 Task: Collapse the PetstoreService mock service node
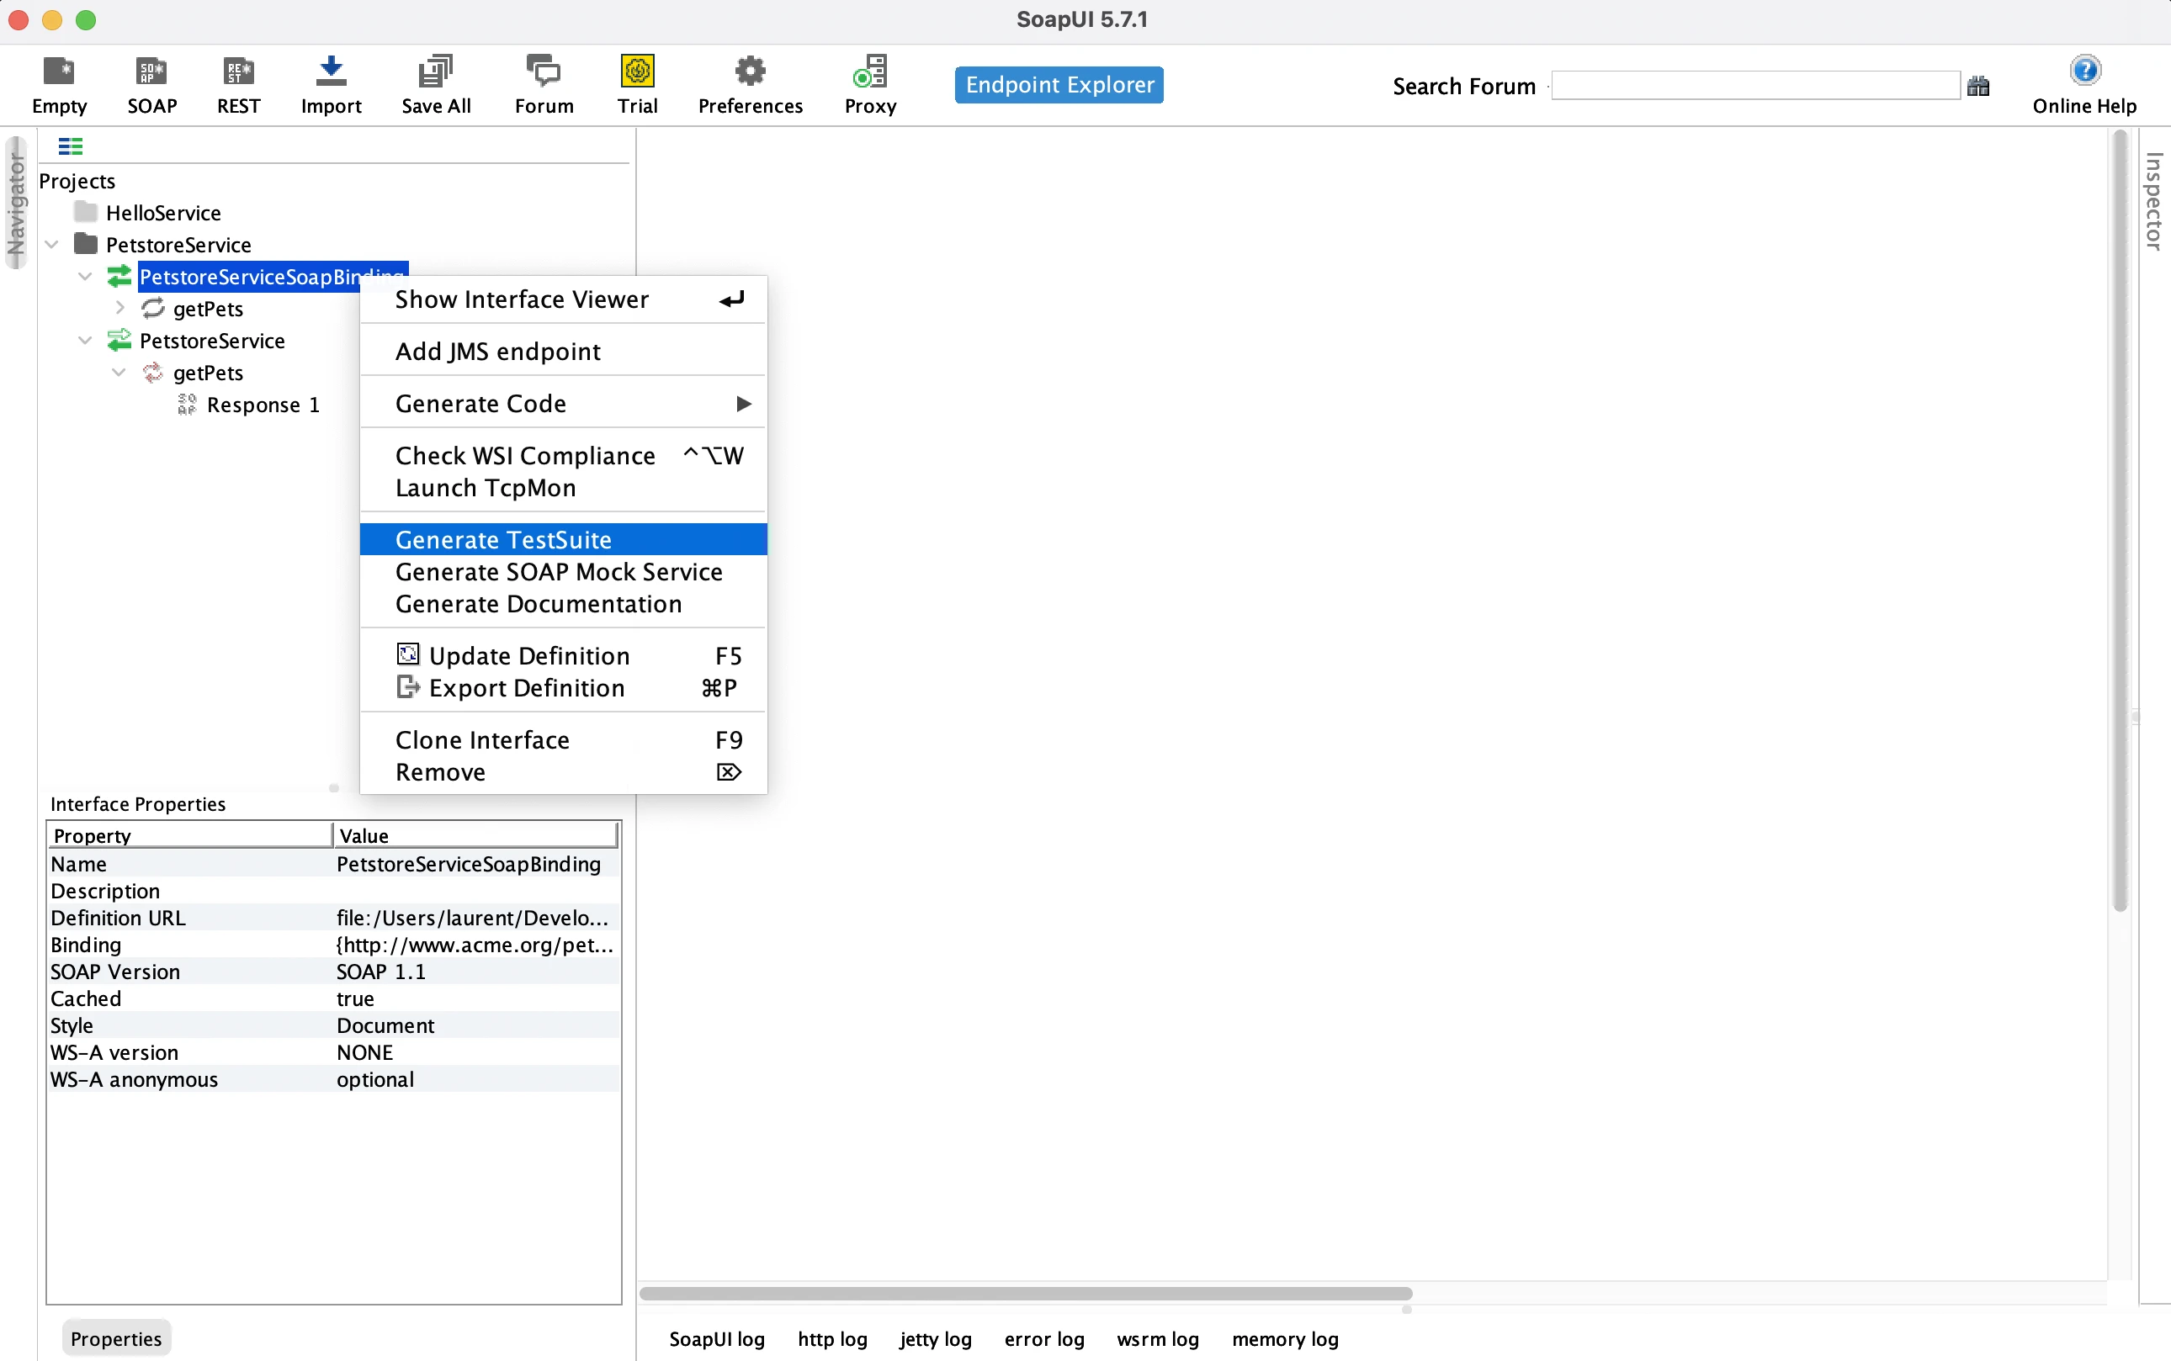click(x=86, y=342)
